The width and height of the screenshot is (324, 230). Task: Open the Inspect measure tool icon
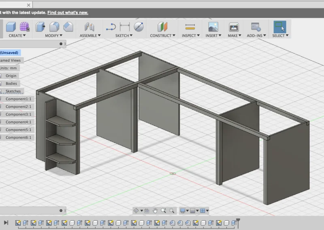pyautogui.click(x=190, y=27)
